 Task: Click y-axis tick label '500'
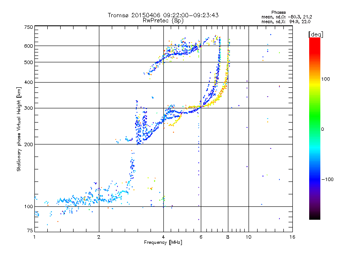[28, 62]
